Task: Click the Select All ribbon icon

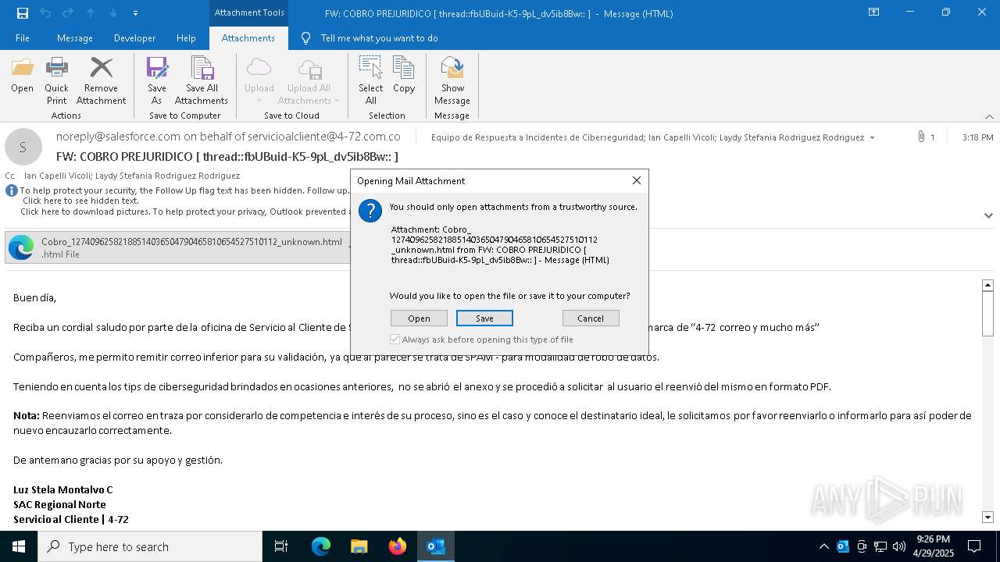Action: point(370,80)
